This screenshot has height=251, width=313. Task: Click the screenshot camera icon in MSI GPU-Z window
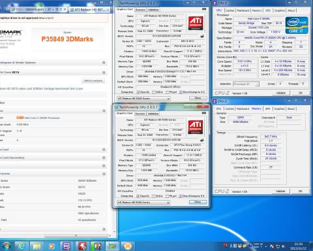[204, 9]
